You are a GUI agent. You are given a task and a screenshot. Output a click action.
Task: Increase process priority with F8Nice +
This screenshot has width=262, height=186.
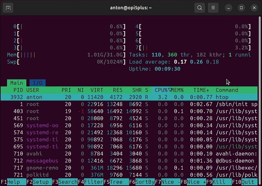(x=193, y=182)
